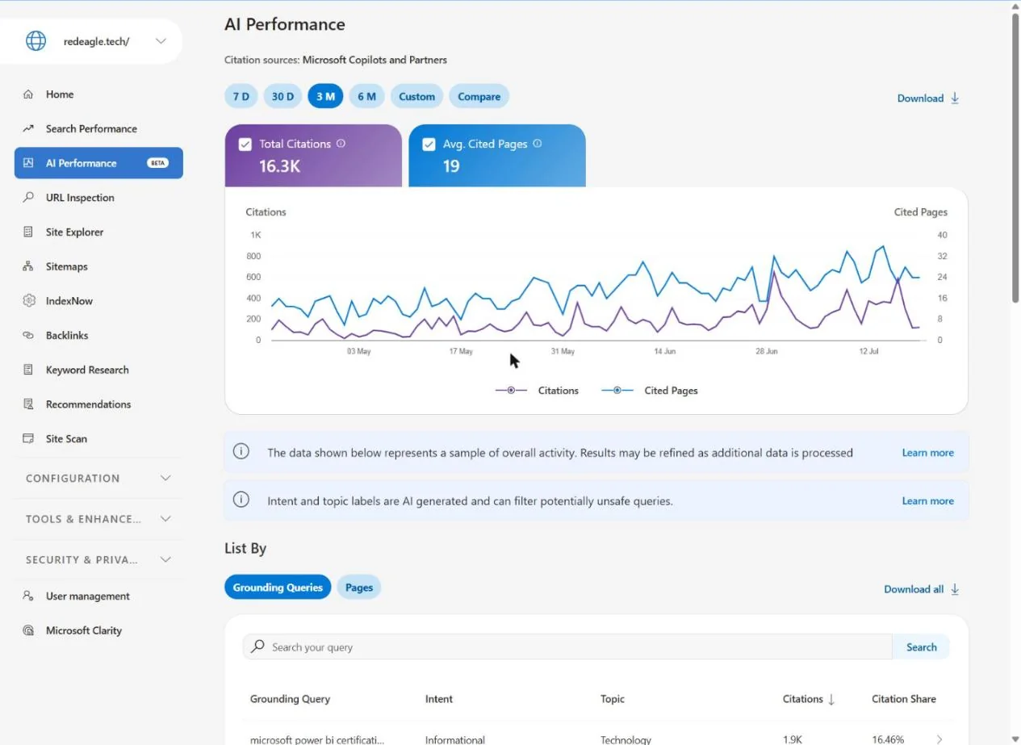Click Learn more on the sample data notice
The image size is (1021, 745).
click(927, 453)
